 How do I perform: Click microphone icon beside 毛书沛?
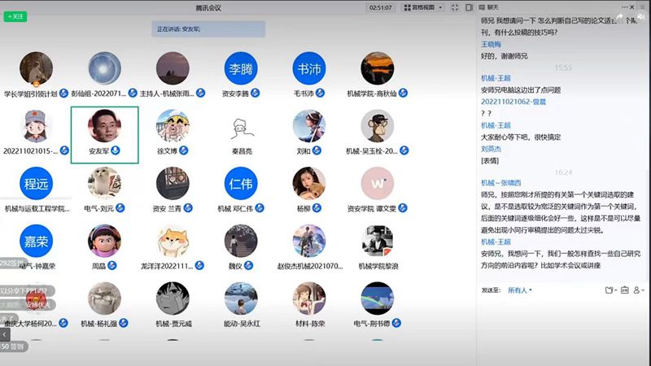point(320,93)
